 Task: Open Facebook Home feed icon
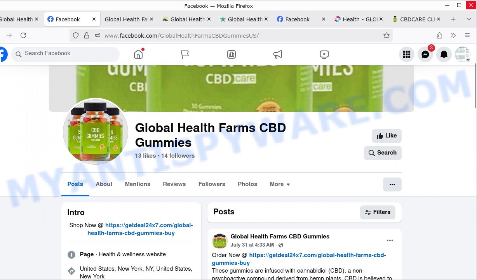[x=138, y=54]
